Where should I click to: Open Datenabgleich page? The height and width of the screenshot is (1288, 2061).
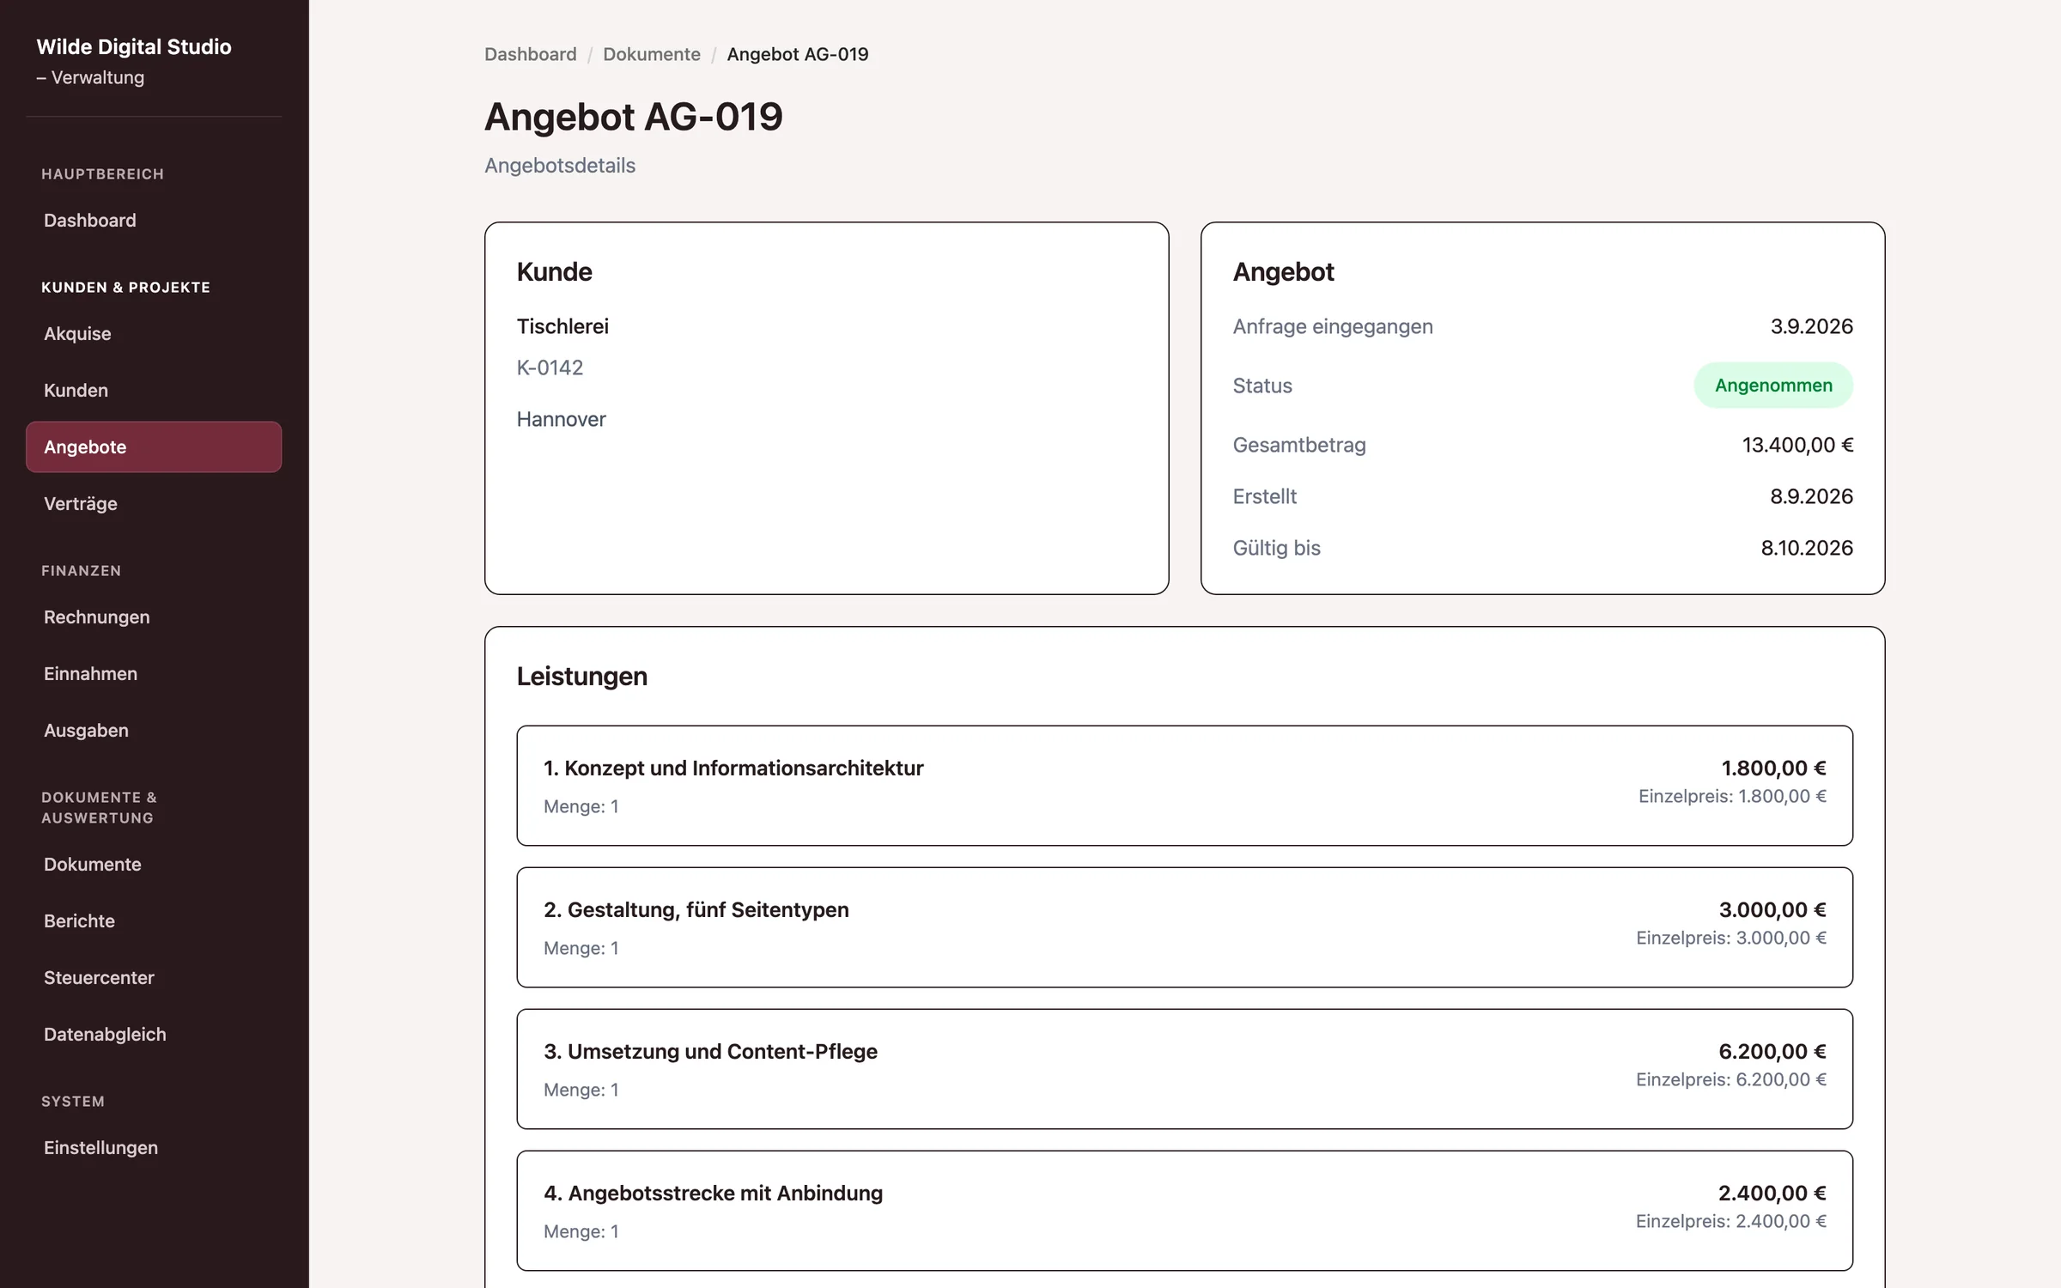[154, 1035]
